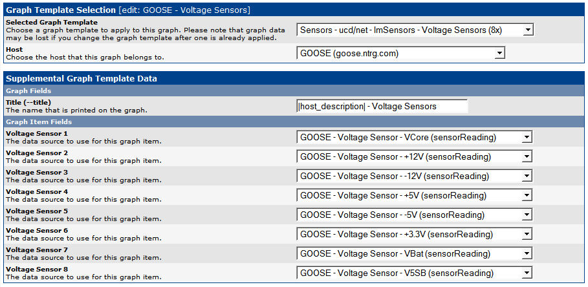Click the Supplemental Graph Template Data header
Viewport: 588px width, 287px height.
(82, 78)
